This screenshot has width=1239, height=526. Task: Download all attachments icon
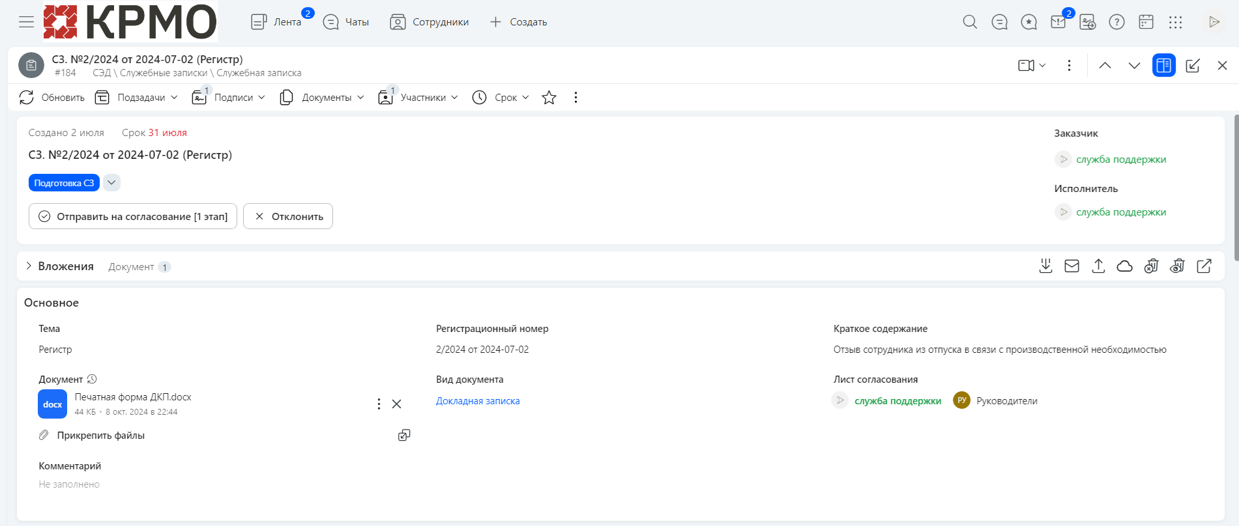[x=1045, y=266]
